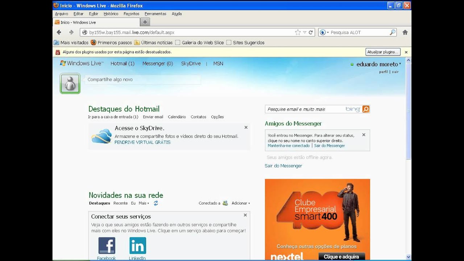Image resolution: width=464 pixels, height=261 pixels.
Task: Open the Calendário link
Action: pyautogui.click(x=177, y=117)
